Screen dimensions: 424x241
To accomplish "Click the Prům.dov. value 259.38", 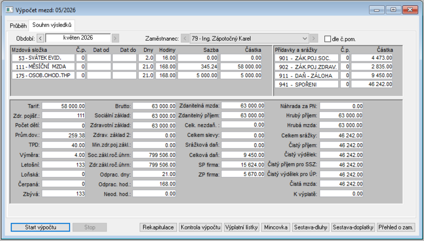I will point(64,135).
